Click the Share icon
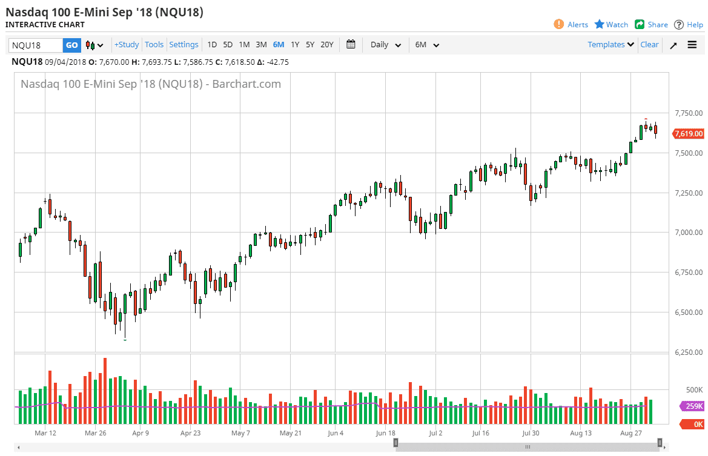This screenshot has width=708, height=456. point(639,24)
